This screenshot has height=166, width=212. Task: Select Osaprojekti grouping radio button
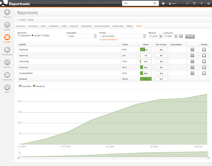click(19, 35)
